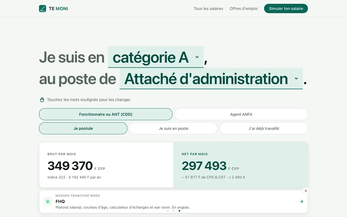Open the Attaché d'administration job dropdown

tap(211, 78)
